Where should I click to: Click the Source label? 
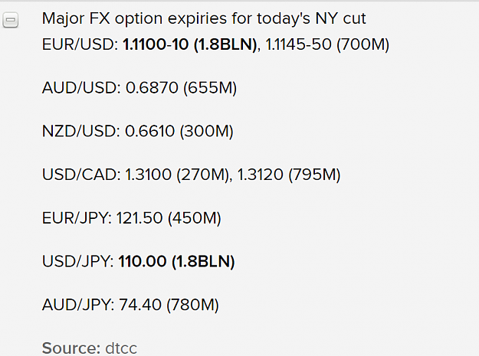(71, 348)
